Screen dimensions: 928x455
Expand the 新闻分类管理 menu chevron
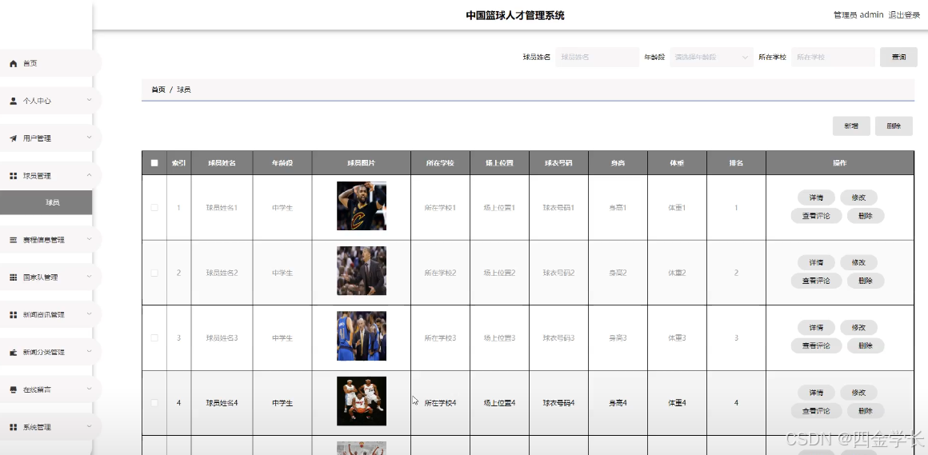point(89,352)
